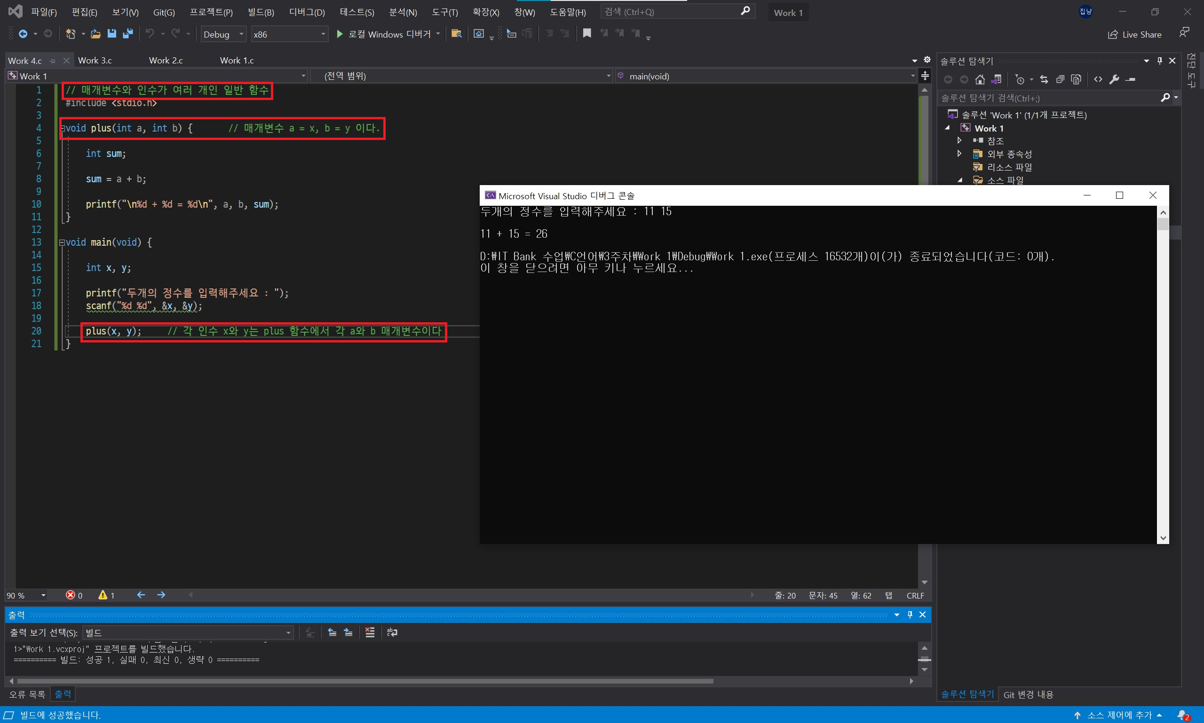Expand the 참조 references tree node

(x=959, y=140)
